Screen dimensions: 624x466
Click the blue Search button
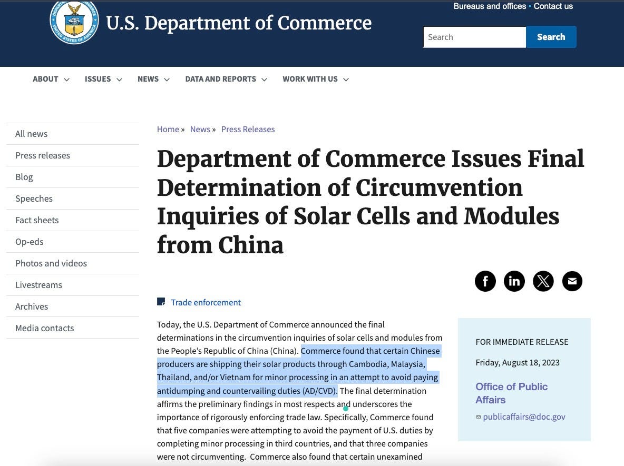coord(551,37)
